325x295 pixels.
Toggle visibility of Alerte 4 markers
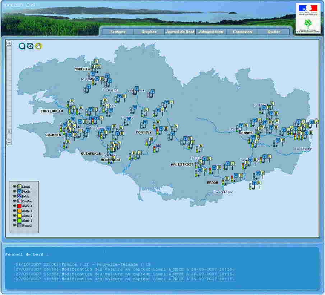point(14,206)
